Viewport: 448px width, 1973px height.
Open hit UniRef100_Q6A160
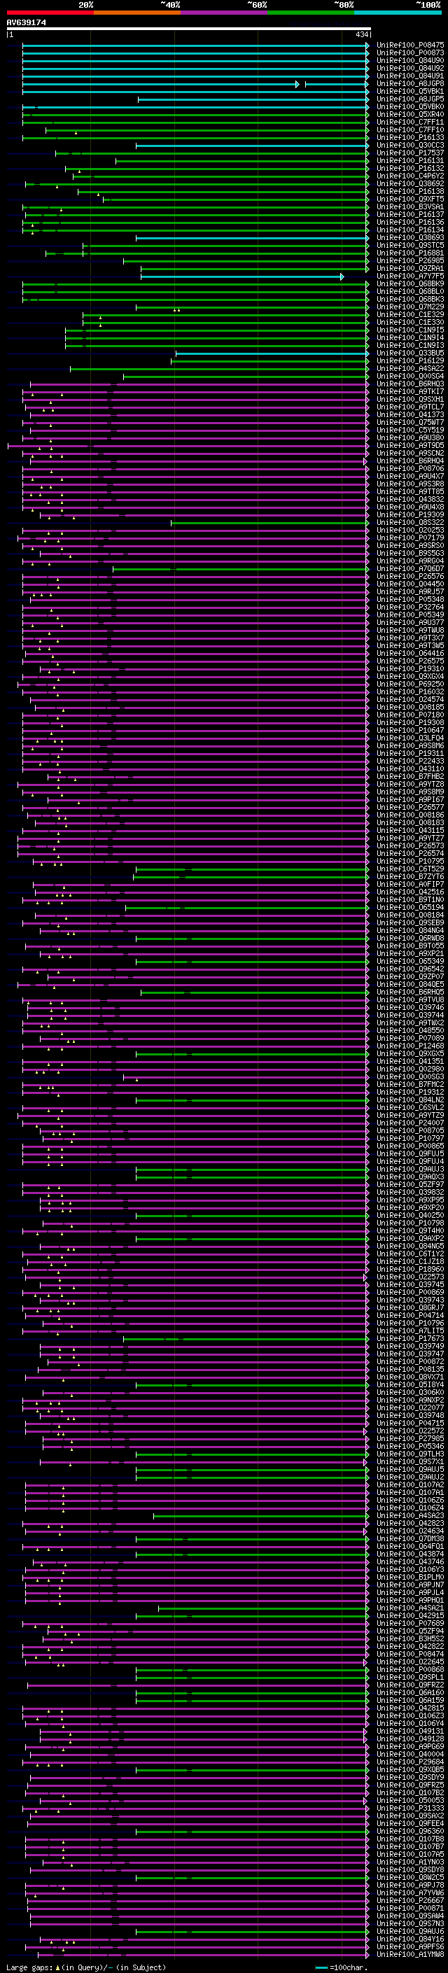tap(409, 1692)
